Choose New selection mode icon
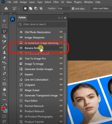Image resolution: width=112 pixels, height=124 pixels. 25,8
